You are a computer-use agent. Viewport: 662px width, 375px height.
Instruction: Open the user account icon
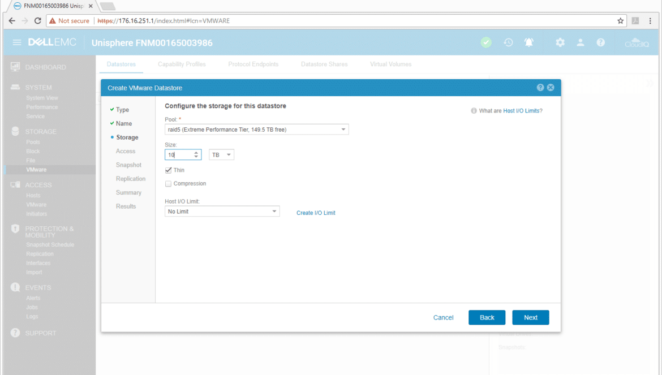[x=581, y=42]
